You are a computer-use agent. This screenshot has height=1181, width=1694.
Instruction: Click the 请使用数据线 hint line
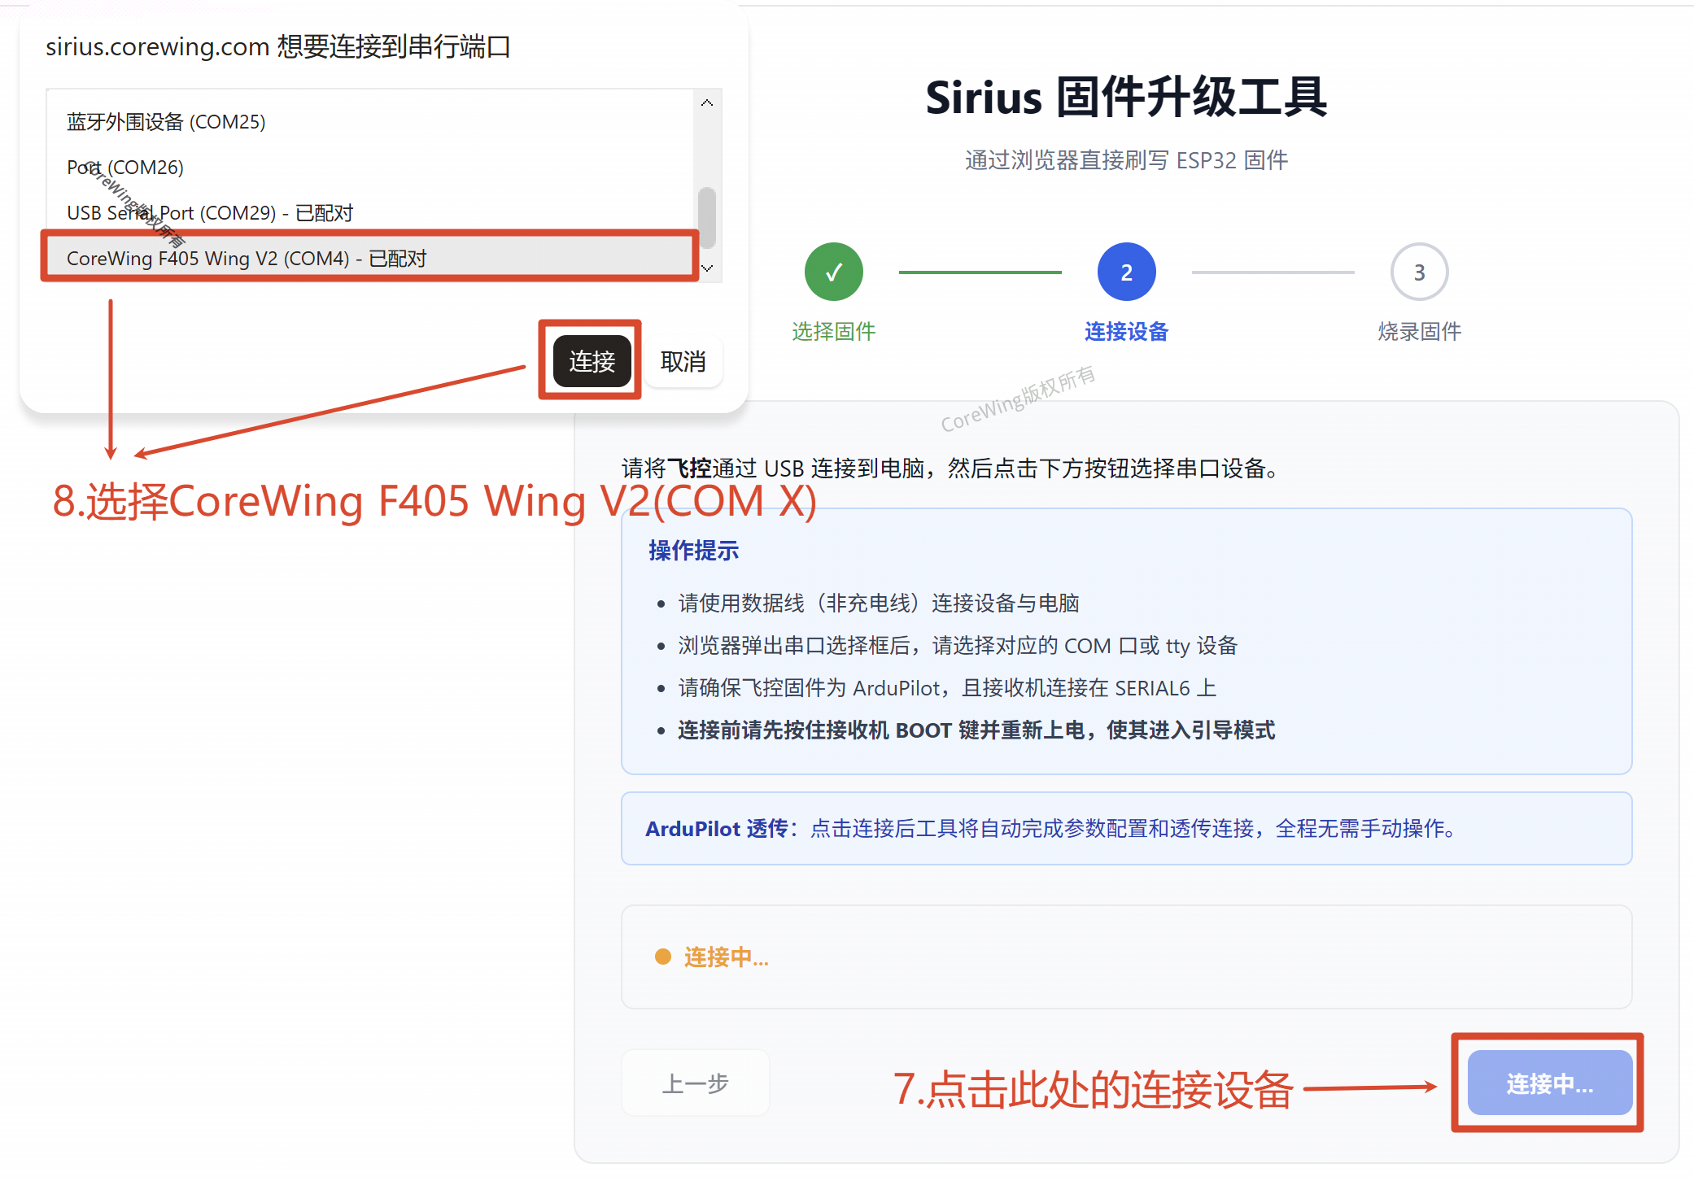click(879, 604)
